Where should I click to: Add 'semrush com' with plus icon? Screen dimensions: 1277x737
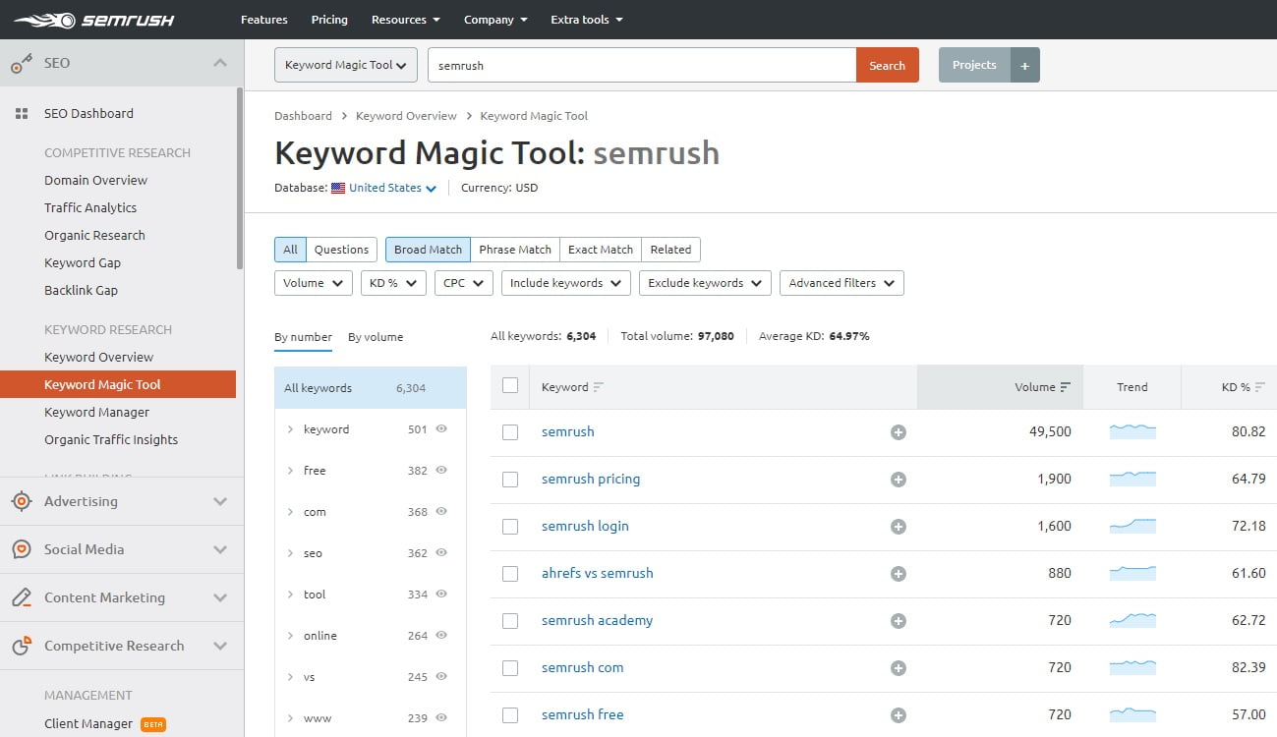pyautogui.click(x=898, y=668)
